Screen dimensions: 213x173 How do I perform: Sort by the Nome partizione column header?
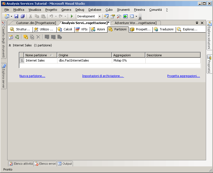[41, 55]
